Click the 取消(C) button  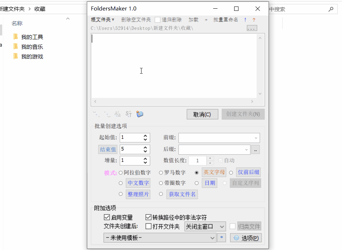tap(202, 114)
